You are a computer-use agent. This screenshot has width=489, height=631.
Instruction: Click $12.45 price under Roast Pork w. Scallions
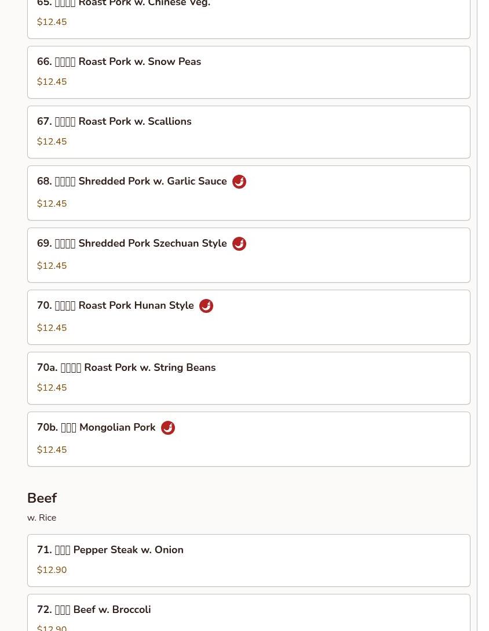click(52, 141)
